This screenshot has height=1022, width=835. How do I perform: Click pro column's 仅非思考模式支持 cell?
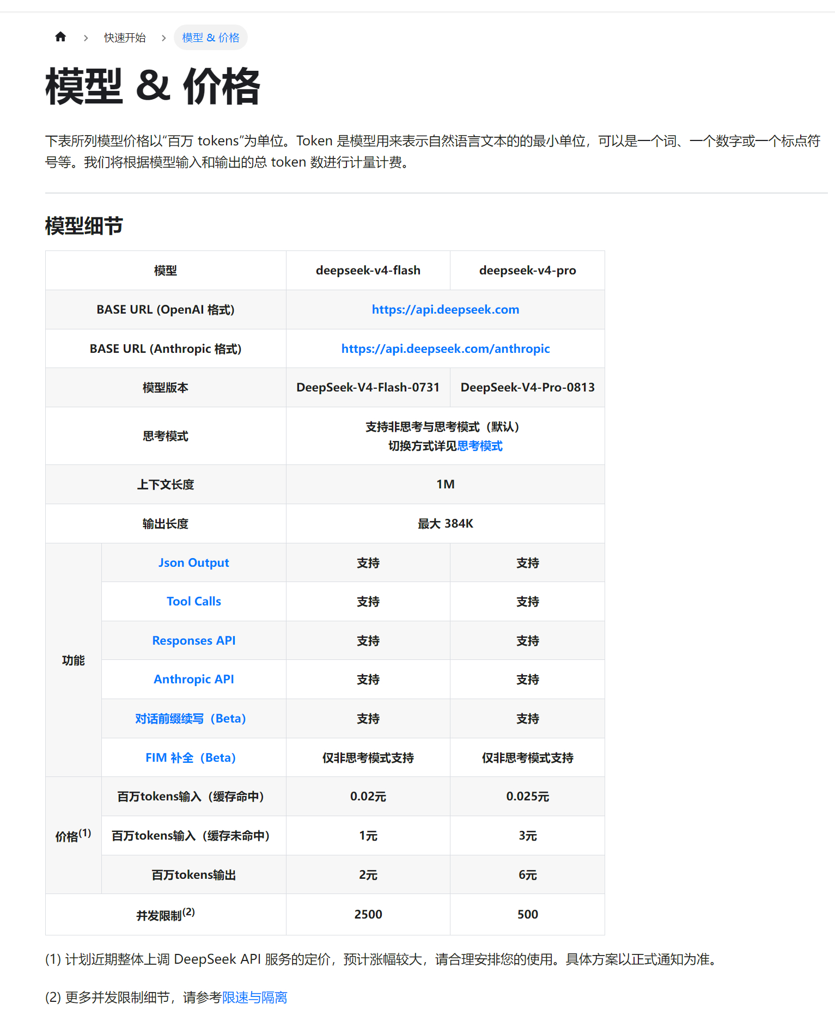tap(528, 758)
